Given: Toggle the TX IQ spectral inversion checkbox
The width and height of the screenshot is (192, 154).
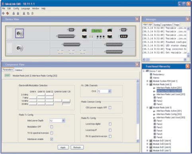Looking at the screenshot, I should pyautogui.click(x=52, y=133).
